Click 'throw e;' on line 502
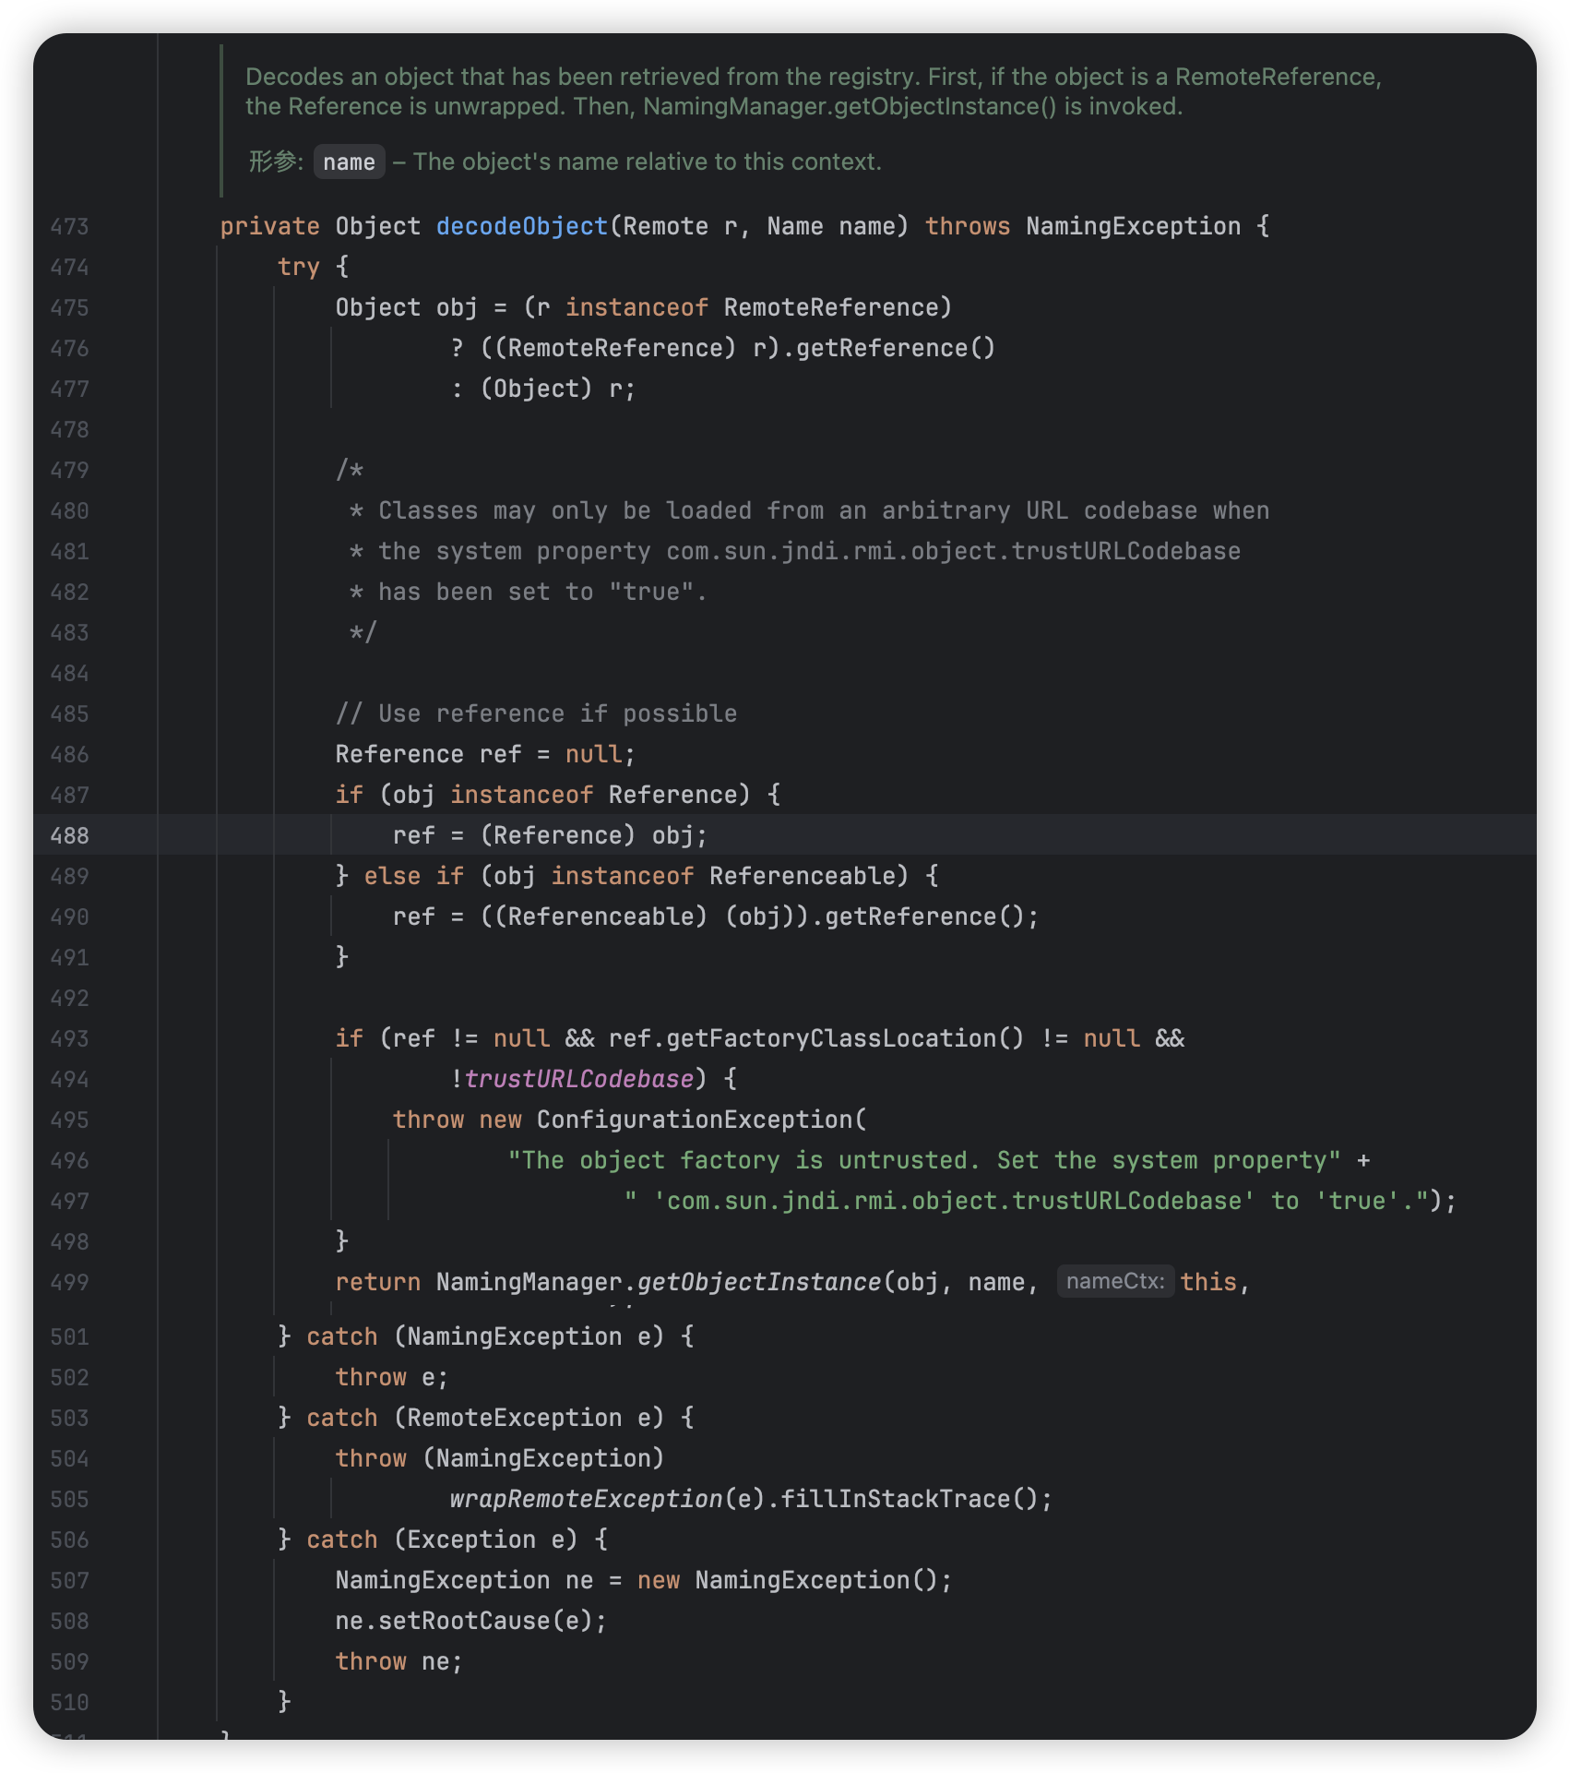 pos(392,1377)
